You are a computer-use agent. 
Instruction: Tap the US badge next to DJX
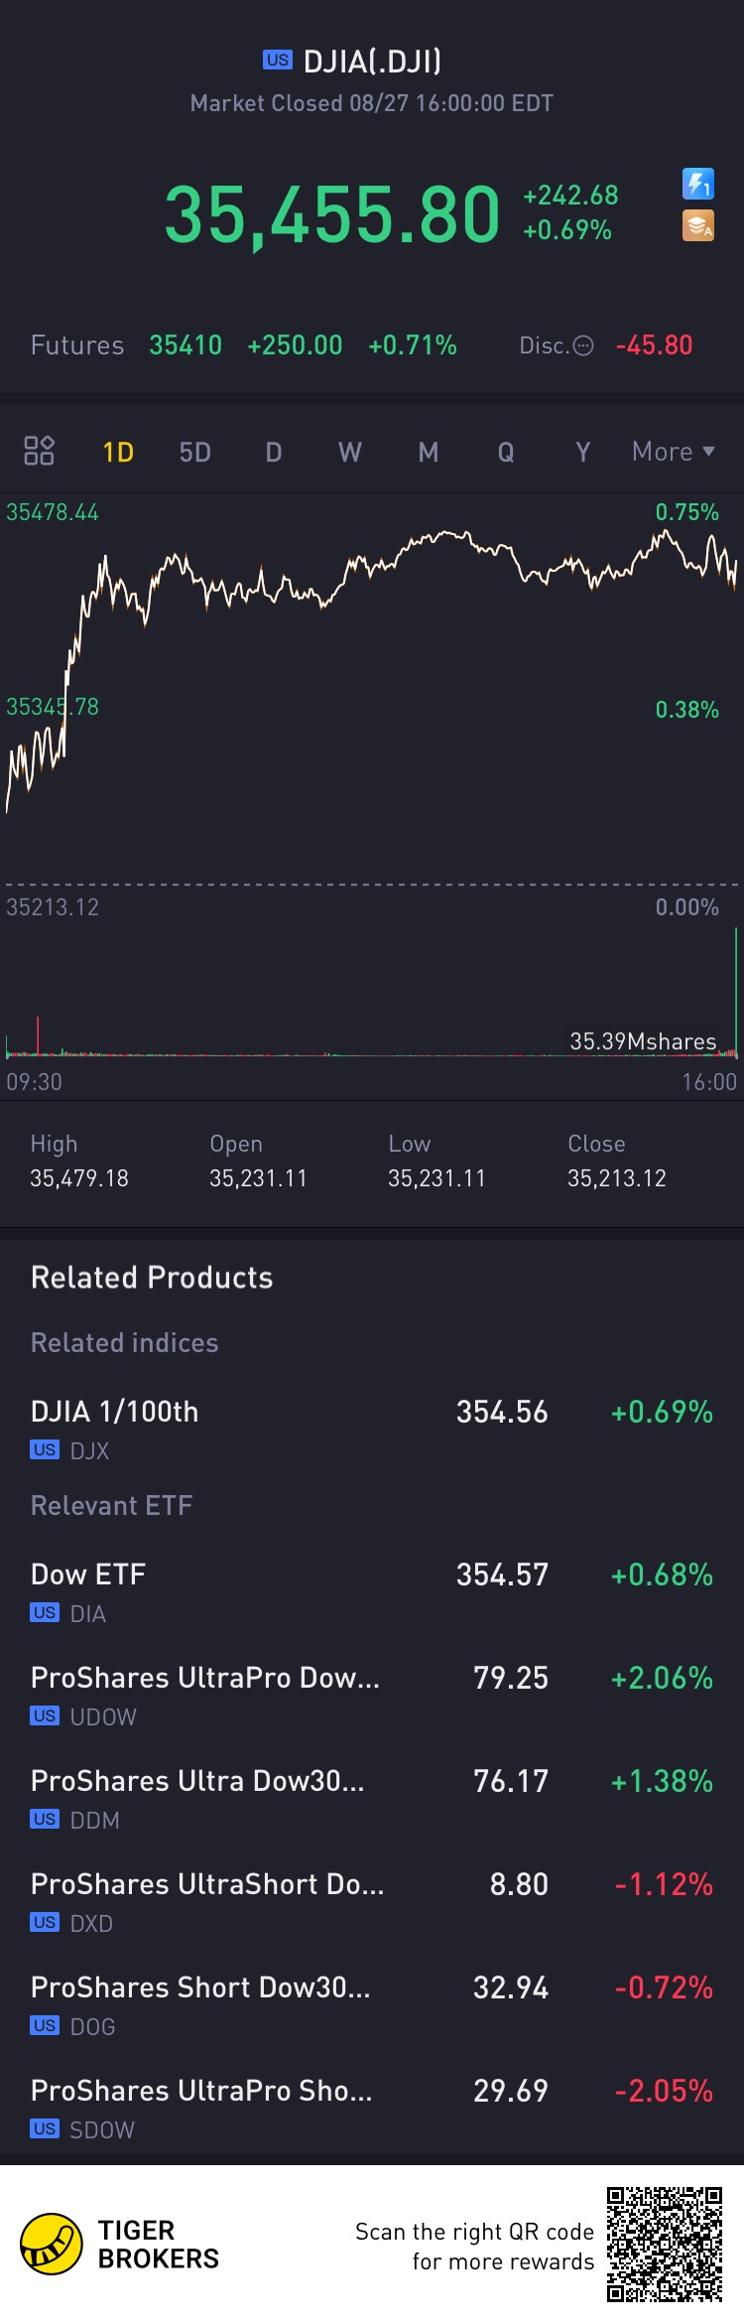tap(45, 1450)
